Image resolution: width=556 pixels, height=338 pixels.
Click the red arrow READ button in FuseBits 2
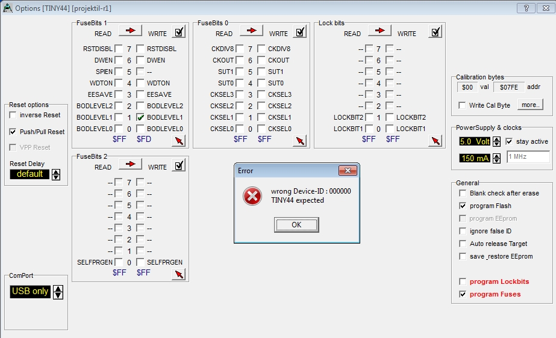[130, 165]
